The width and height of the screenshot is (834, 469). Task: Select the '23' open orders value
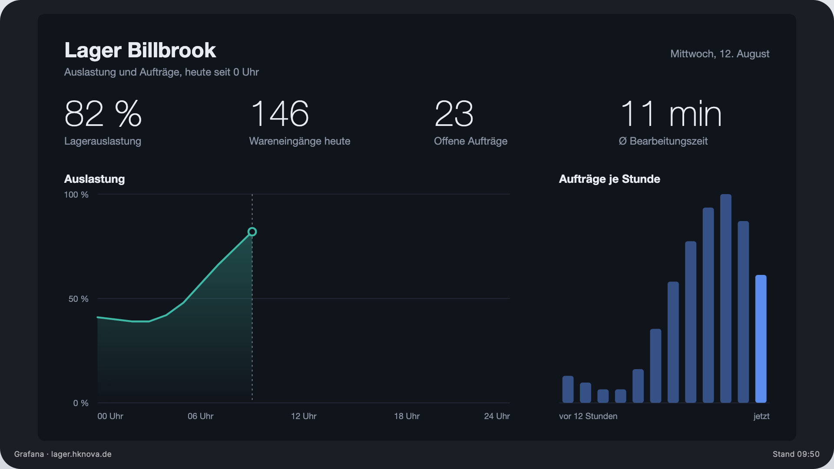453,114
